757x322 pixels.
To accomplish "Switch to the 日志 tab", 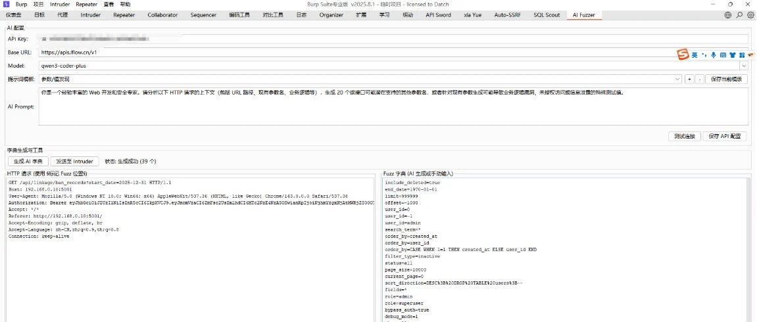I will (301, 15).
